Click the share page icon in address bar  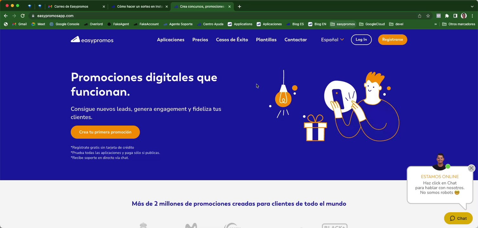point(420,16)
